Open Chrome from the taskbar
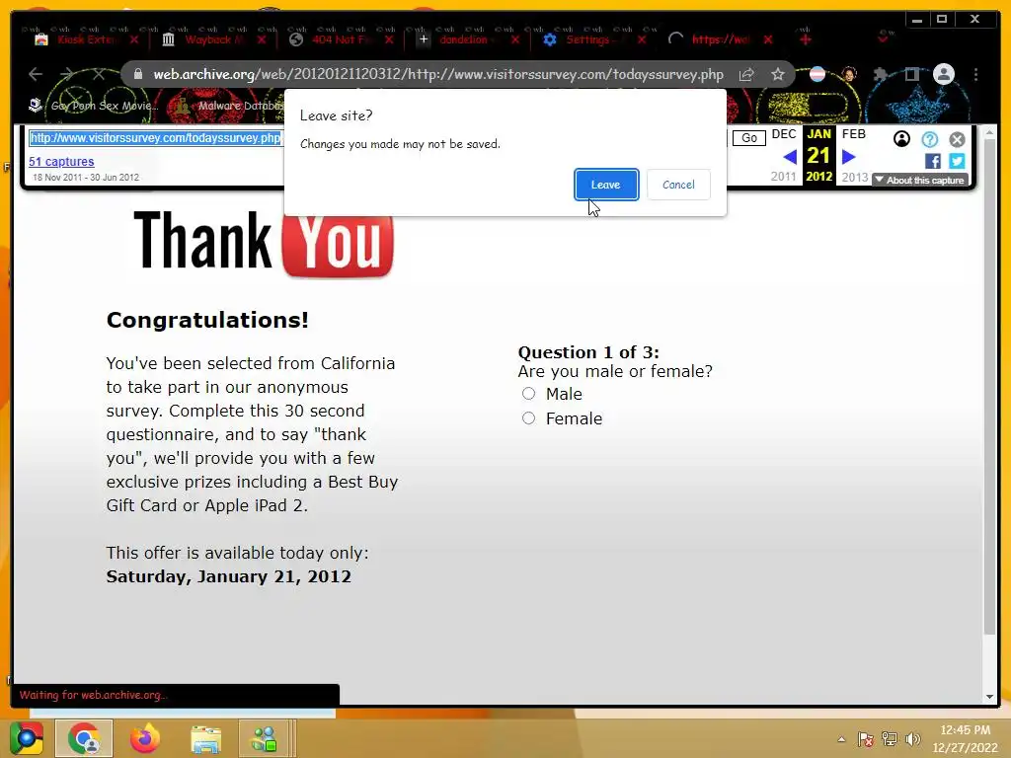Screen dimensions: 1011x758 click(84, 738)
